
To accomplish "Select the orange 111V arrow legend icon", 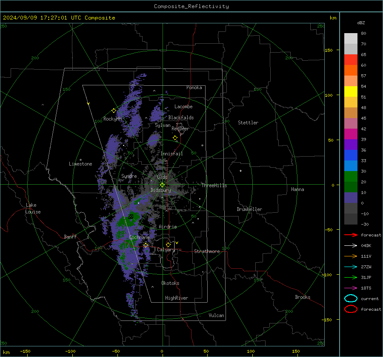I will [351, 256].
